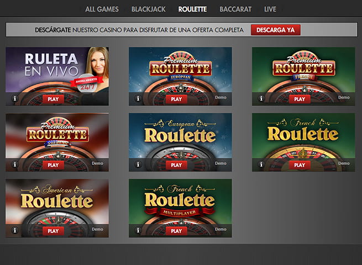Play French Roulette Multiplayer
This screenshot has height=265, width=362.
pos(176,231)
